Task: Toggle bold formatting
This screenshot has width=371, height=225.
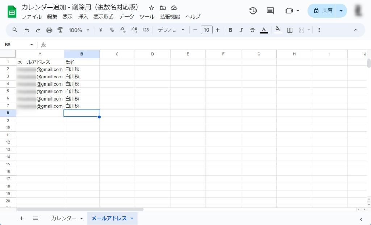Action: point(230,30)
